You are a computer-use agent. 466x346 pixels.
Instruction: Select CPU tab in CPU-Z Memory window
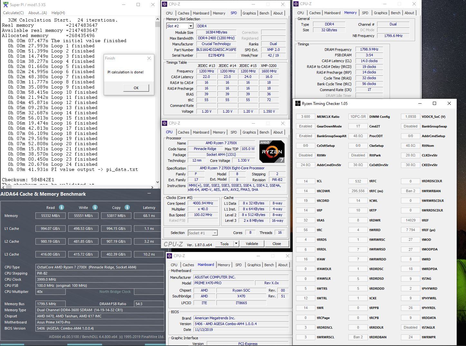click(x=300, y=13)
